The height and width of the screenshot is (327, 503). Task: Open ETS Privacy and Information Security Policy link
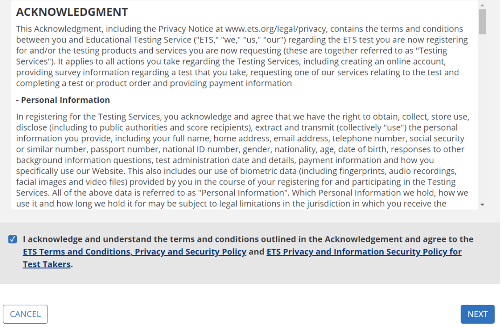coord(364,252)
